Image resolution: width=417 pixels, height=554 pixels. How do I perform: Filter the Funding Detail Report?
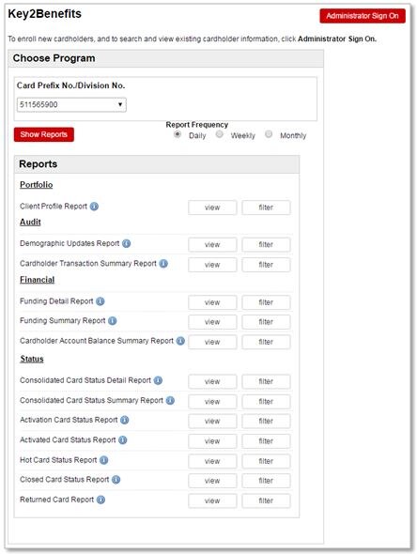[x=266, y=302]
